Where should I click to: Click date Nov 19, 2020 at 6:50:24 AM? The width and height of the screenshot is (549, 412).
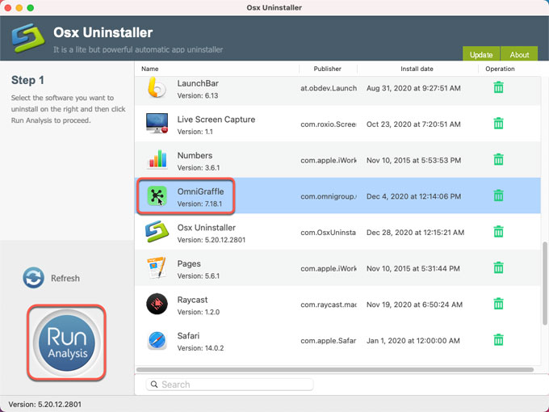(x=414, y=305)
